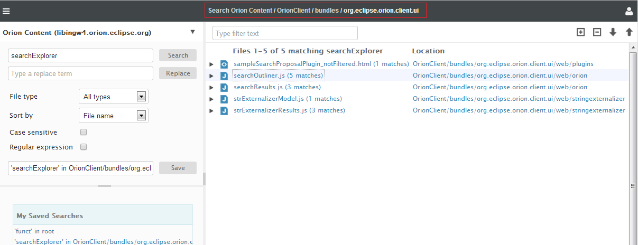This screenshot has height=245, width=638.
Task: Expand searchOutliner.js result row
Action: [211, 76]
